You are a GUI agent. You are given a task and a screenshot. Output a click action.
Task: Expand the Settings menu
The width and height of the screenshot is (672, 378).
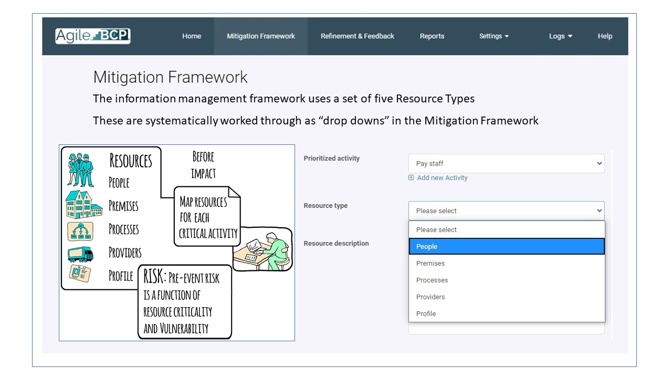tap(493, 36)
